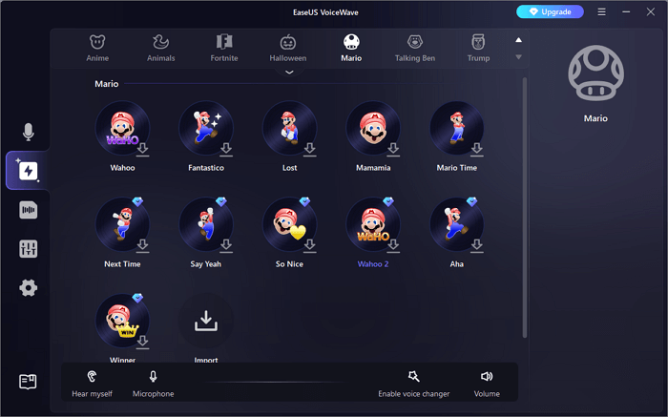Open the mixer sliders sidebar icon
Image resolution: width=668 pixels, height=417 pixels.
click(28, 249)
